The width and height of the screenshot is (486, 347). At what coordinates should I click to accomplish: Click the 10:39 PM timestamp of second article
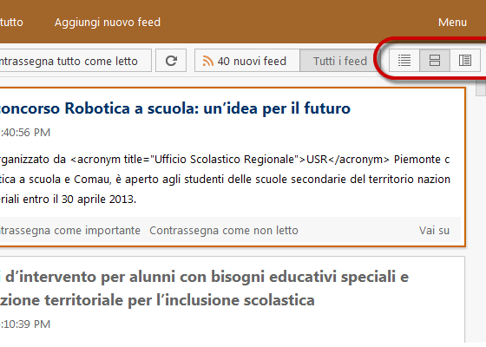(x=25, y=324)
